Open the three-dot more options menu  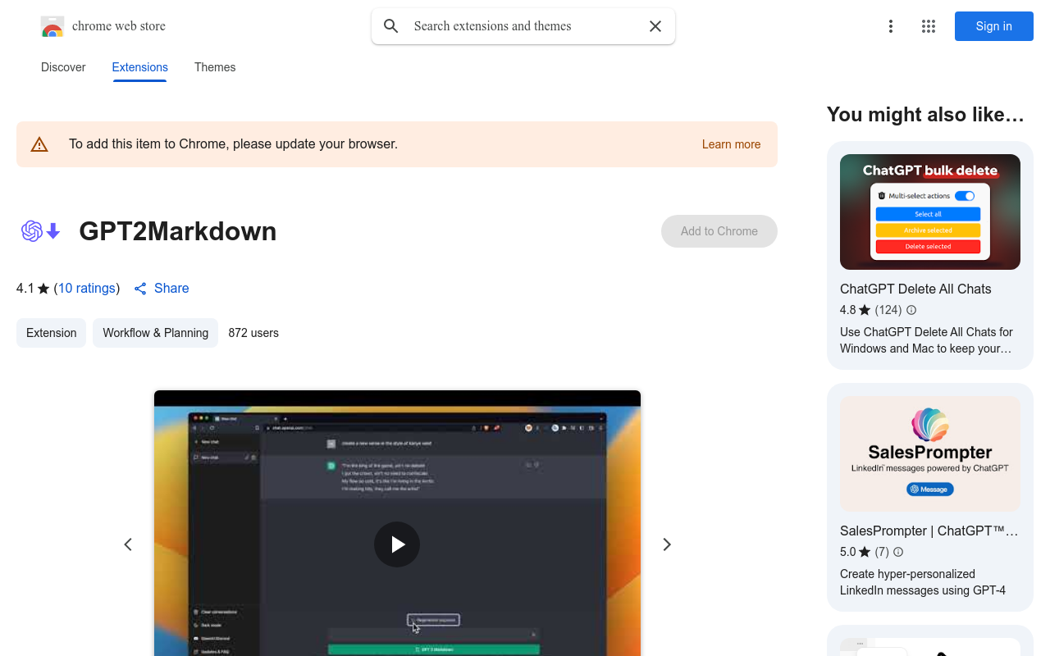[890, 26]
